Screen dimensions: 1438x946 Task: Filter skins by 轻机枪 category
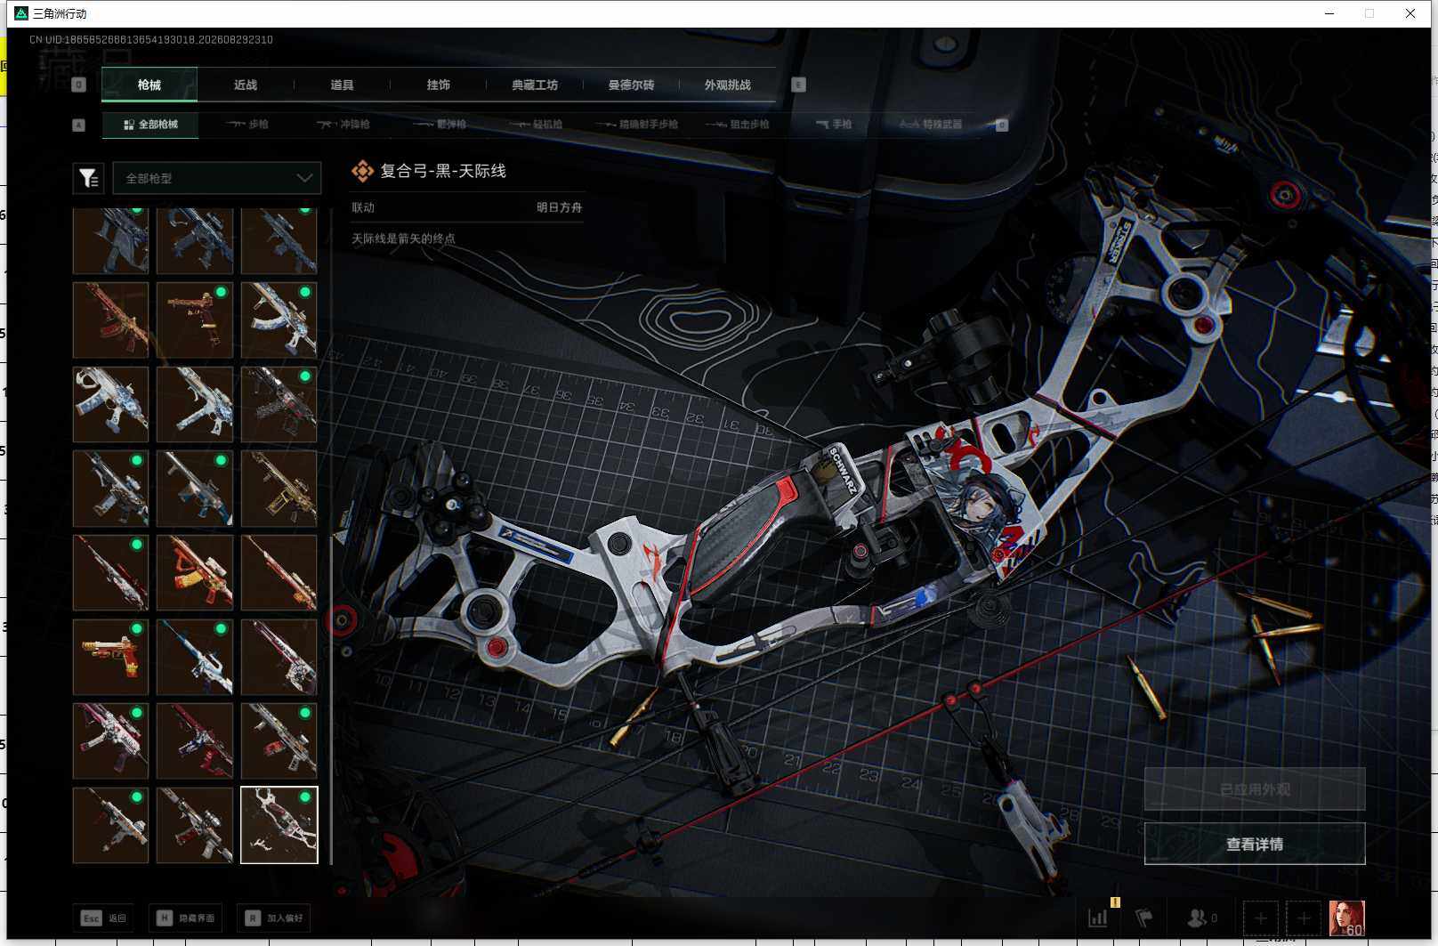click(536, 125)
